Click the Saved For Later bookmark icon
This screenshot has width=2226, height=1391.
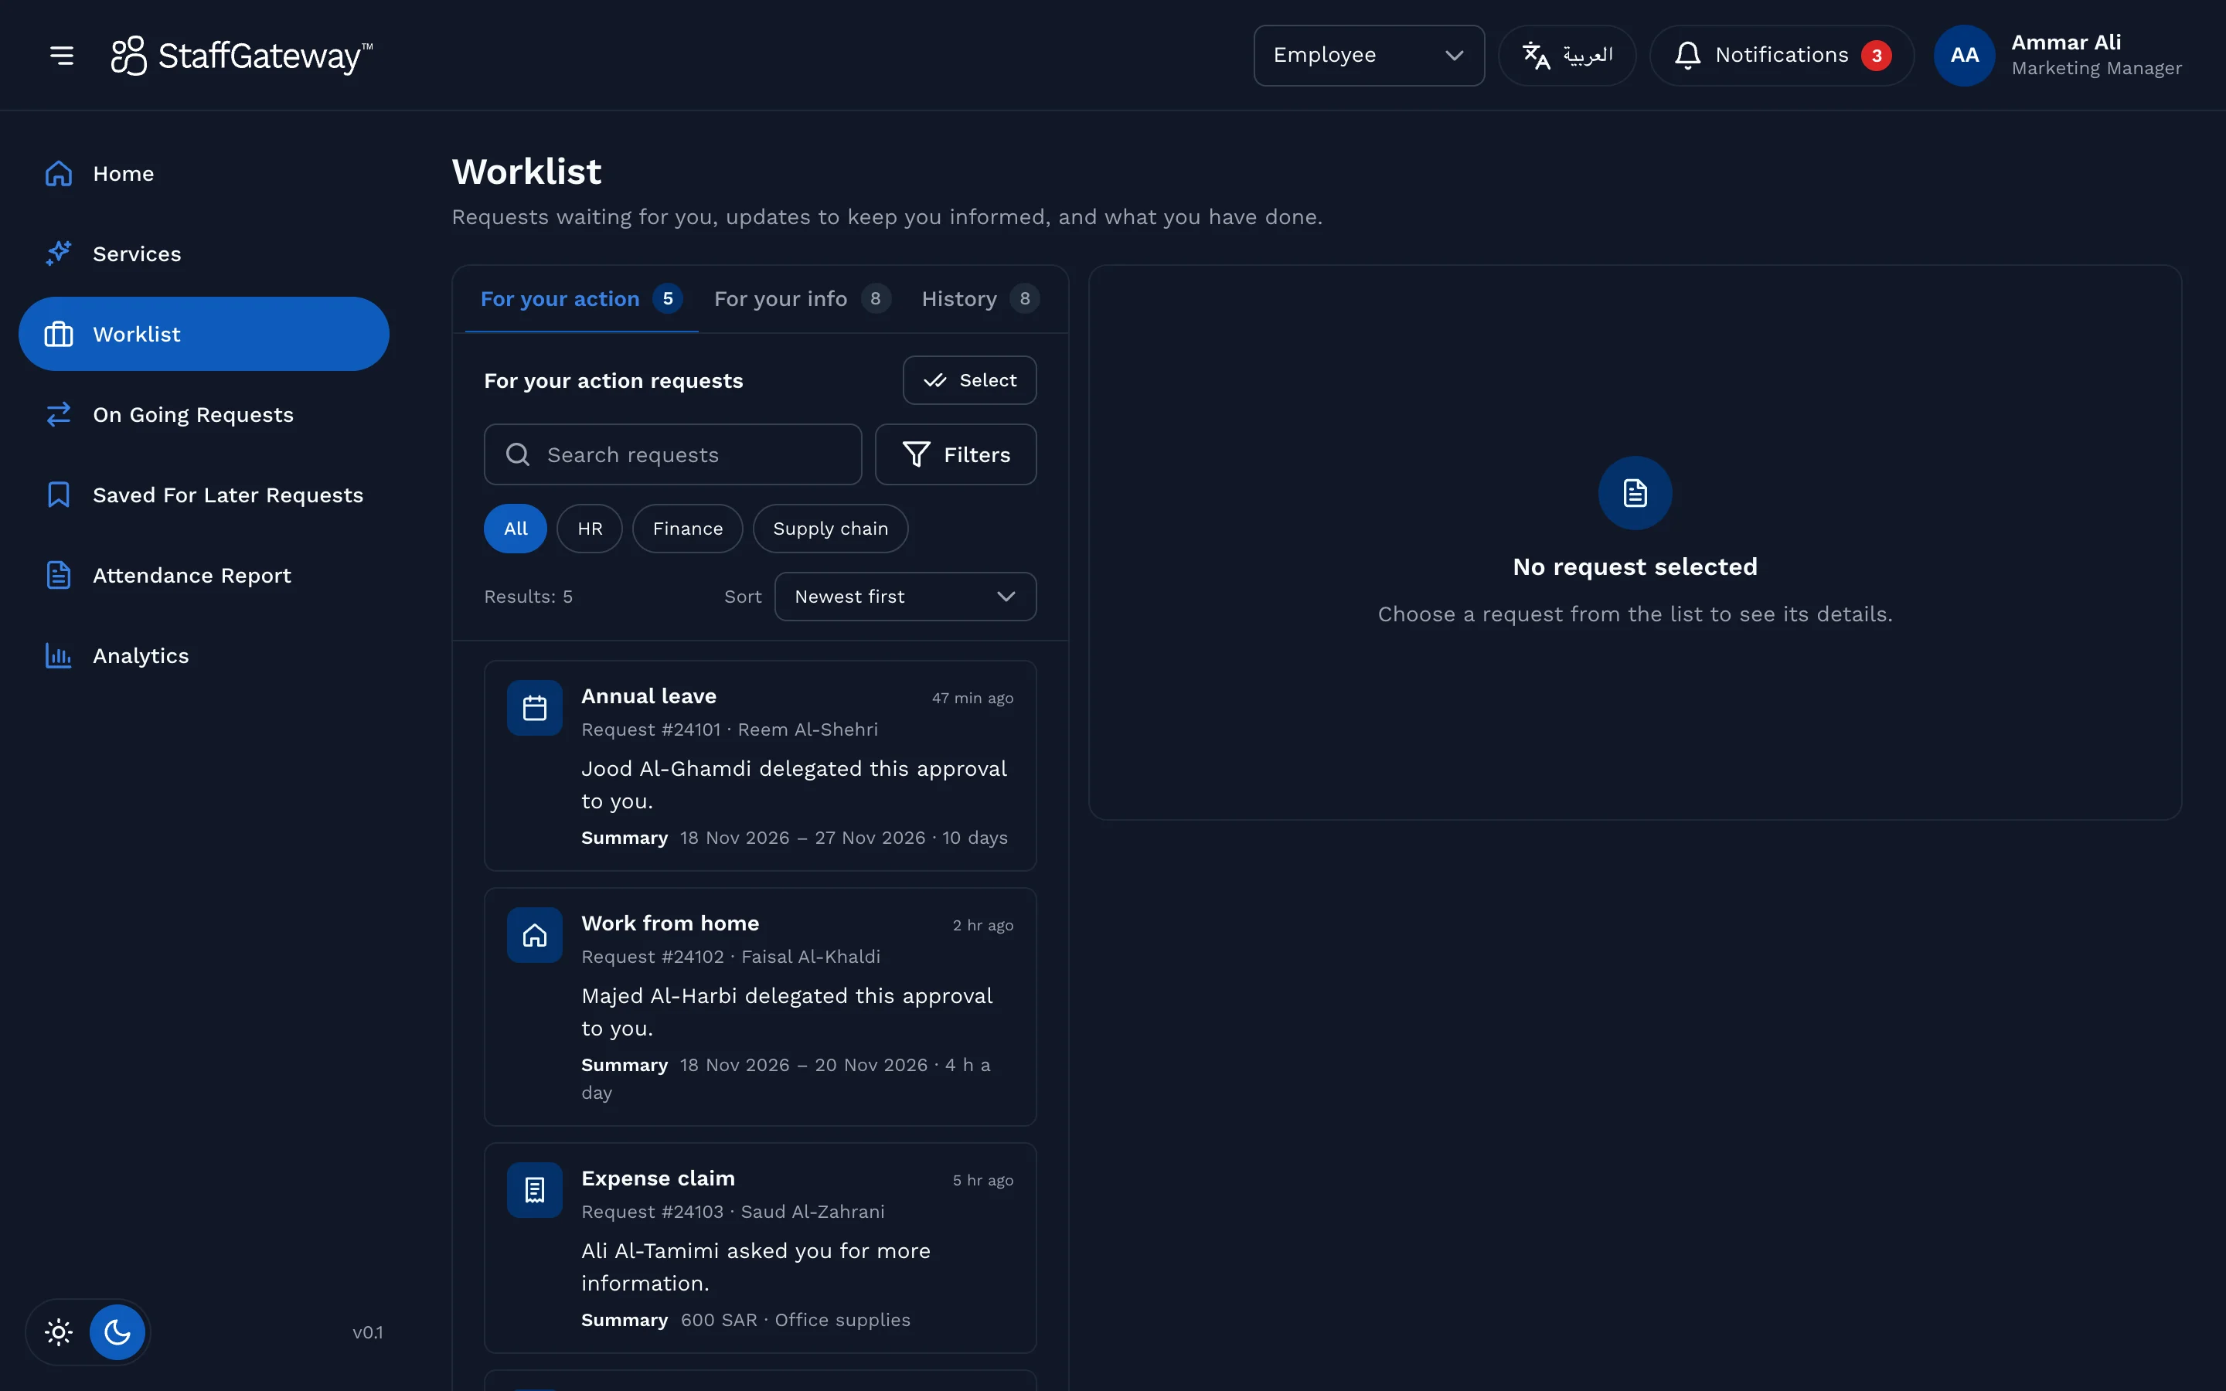59,495
